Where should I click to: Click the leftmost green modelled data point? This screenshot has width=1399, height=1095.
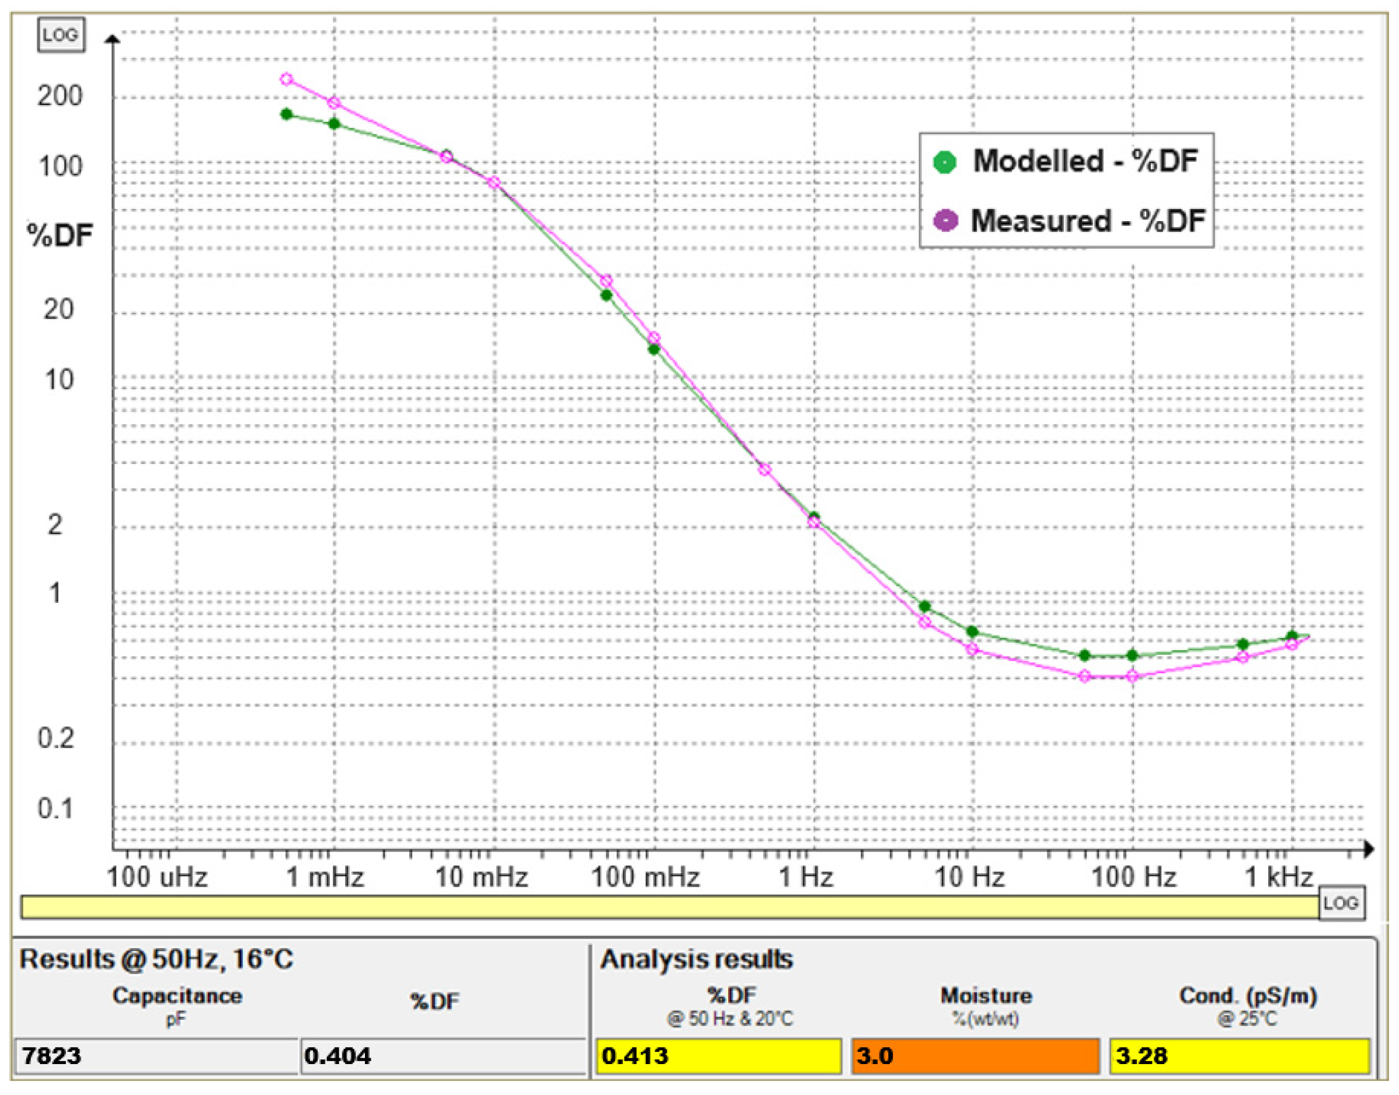[x=287, y=115]
